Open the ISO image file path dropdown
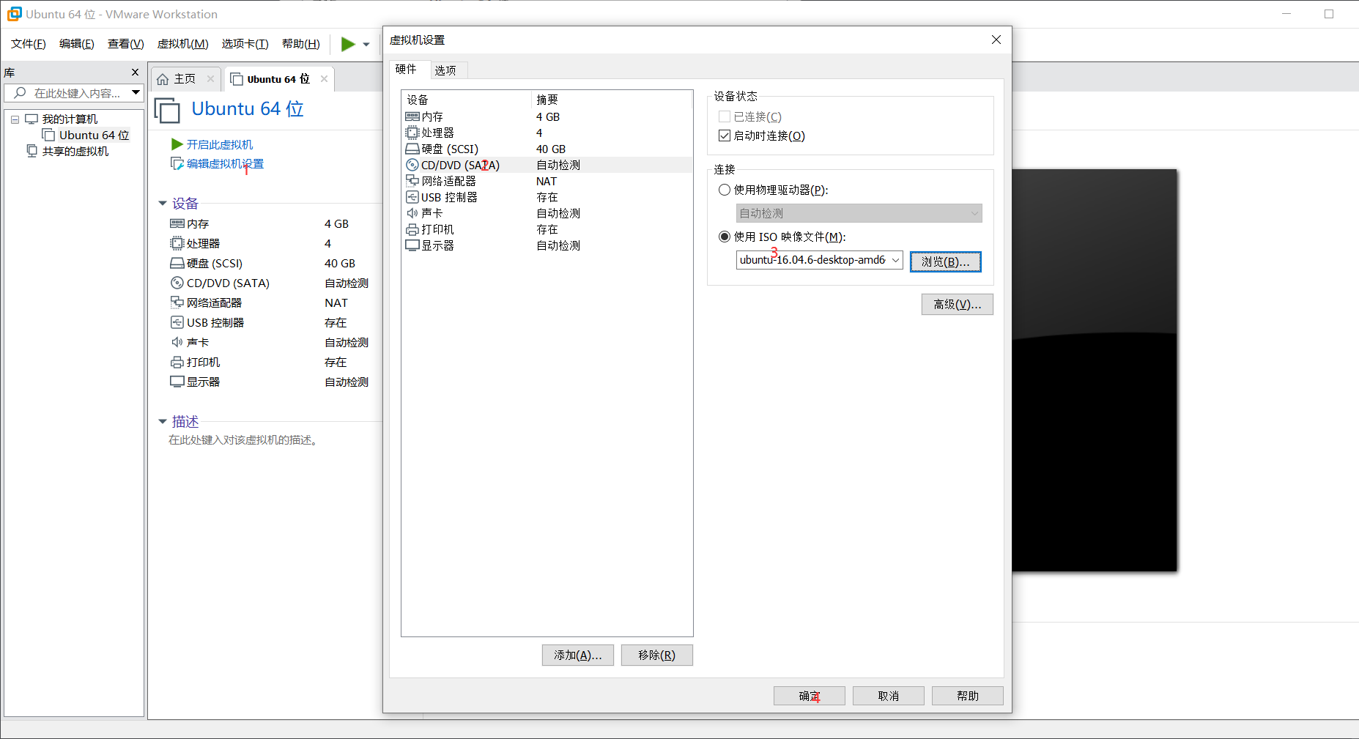This screenshot has height=739, width=1359. (x=895, y=260)
